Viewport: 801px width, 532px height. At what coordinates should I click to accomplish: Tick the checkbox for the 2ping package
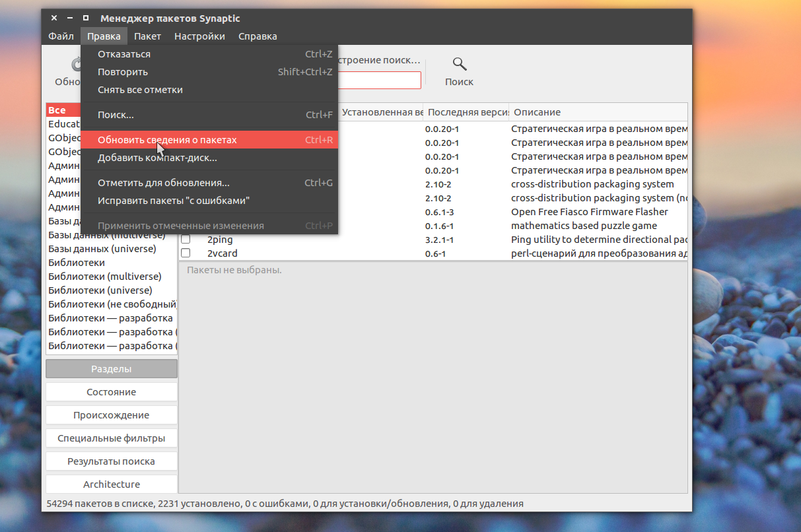(x=186, y=240)
